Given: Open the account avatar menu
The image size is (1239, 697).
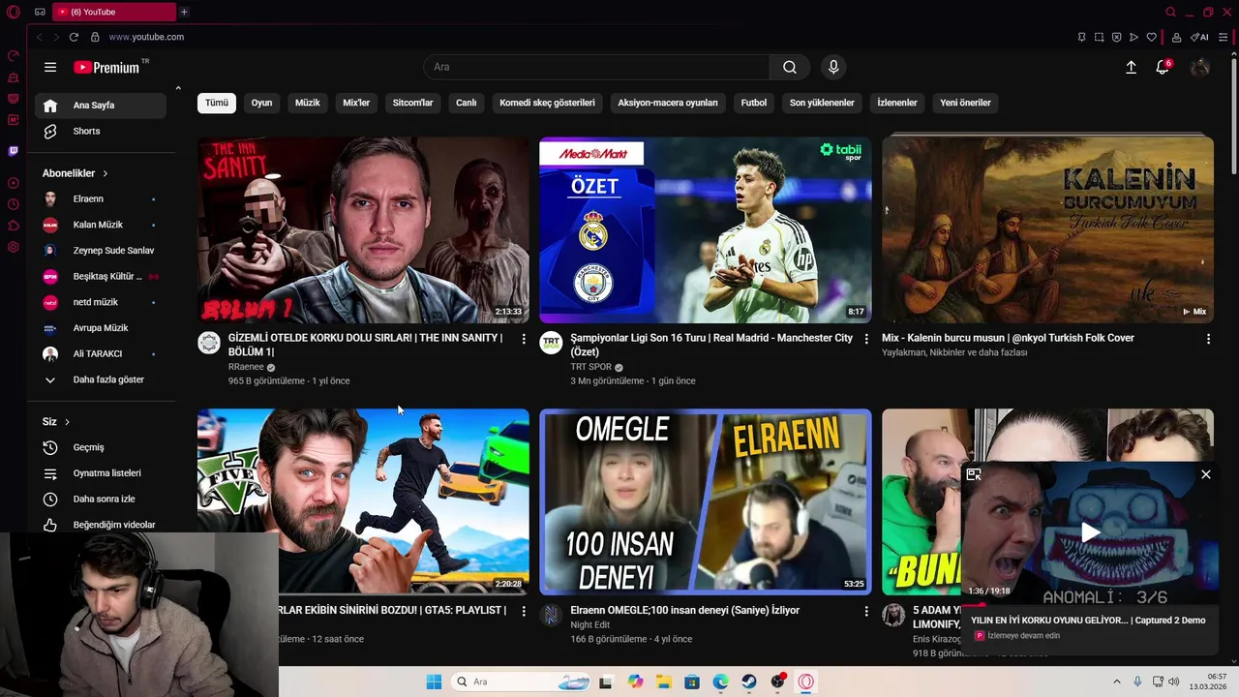Looking at the screenshot, I should [1200, 67].
